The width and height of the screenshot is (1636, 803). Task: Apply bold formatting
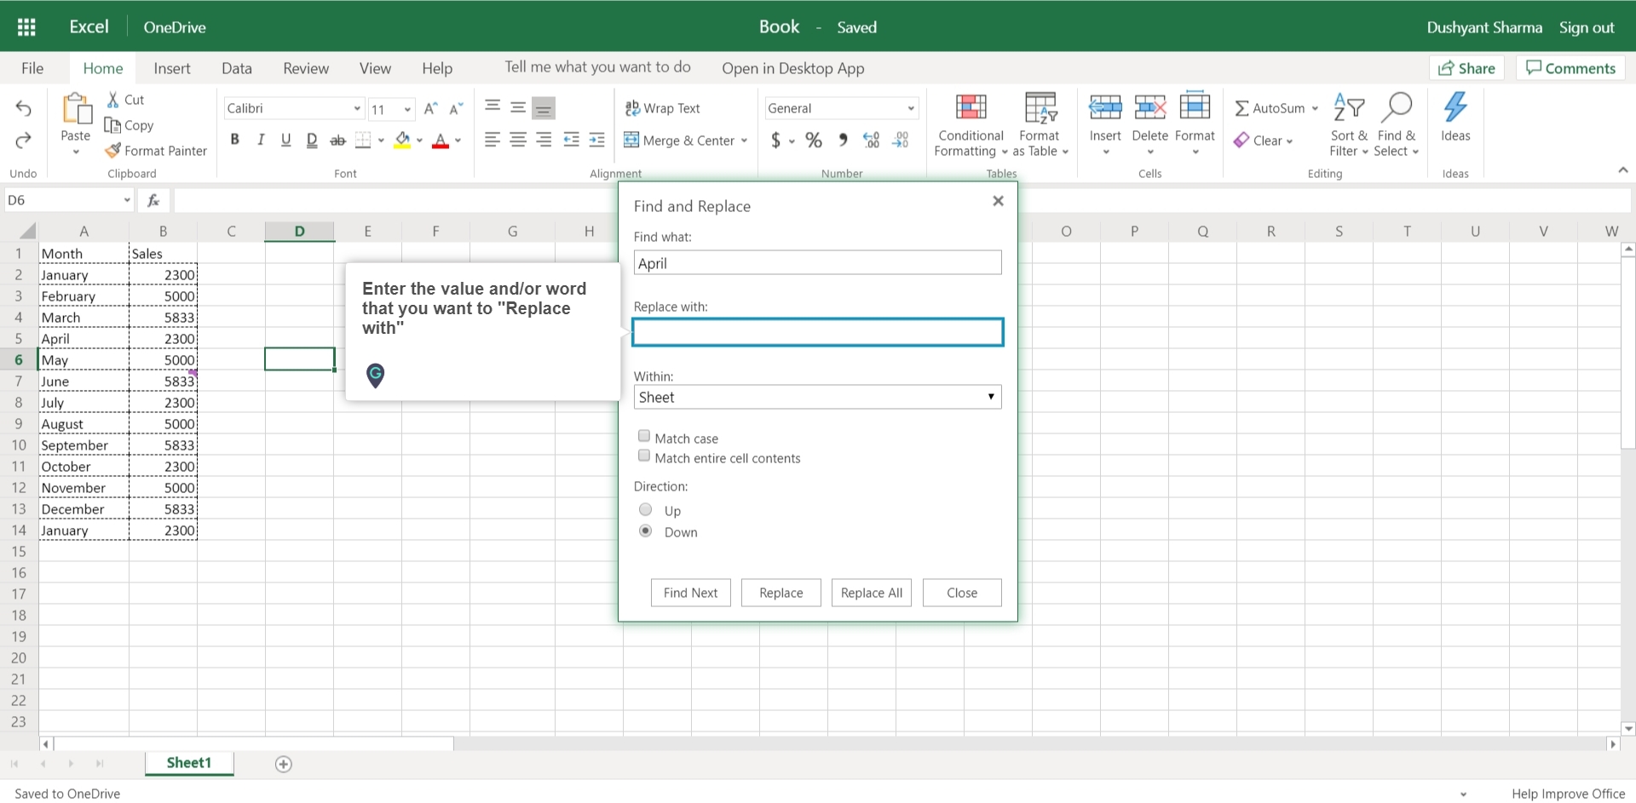(235, 140)
